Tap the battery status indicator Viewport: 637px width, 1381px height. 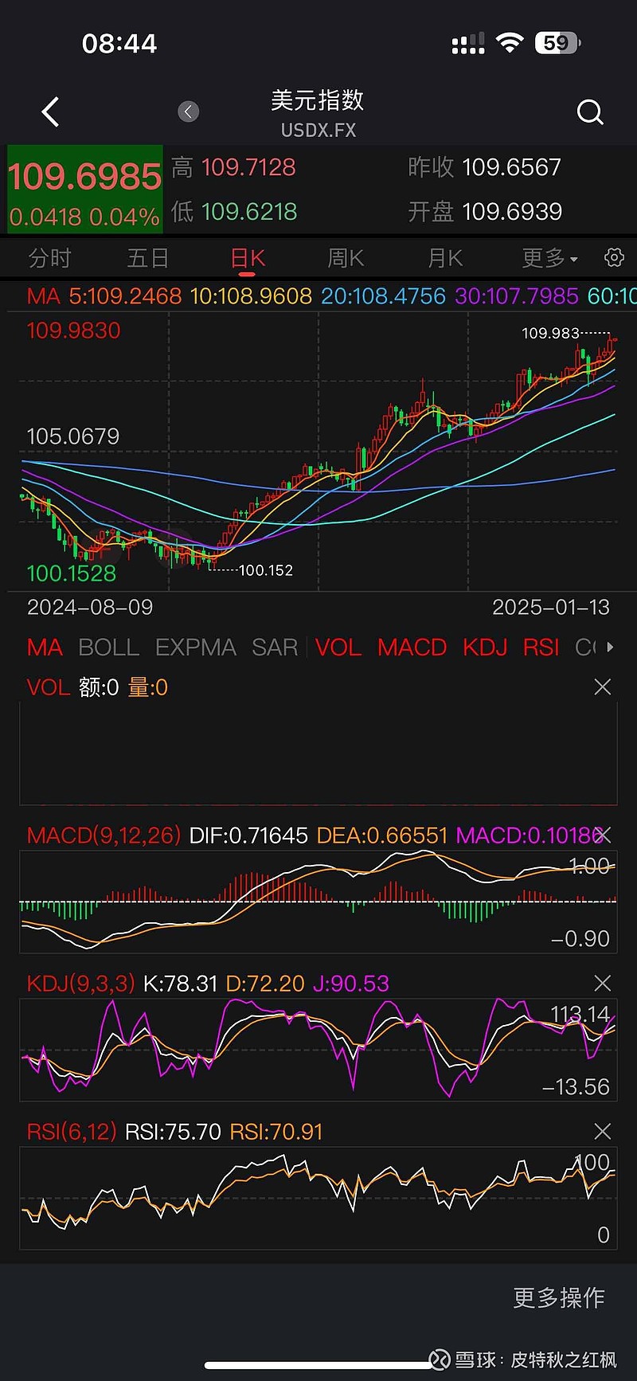(x=558, y=43)
